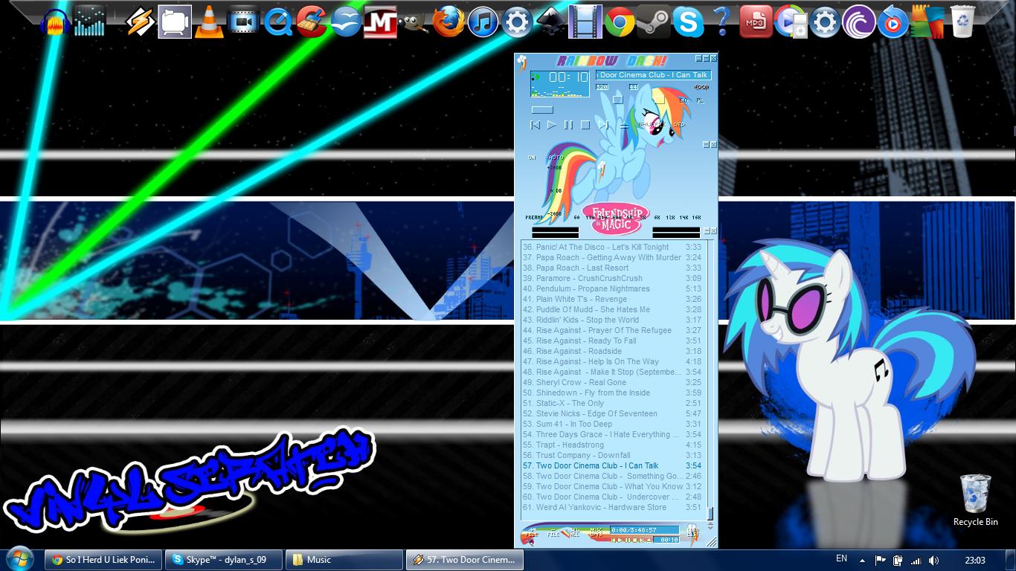Viewport: 1016px width, 571px height.
Task: Switch to Music folder taskbar item
Action: click(x=344, y=560)
